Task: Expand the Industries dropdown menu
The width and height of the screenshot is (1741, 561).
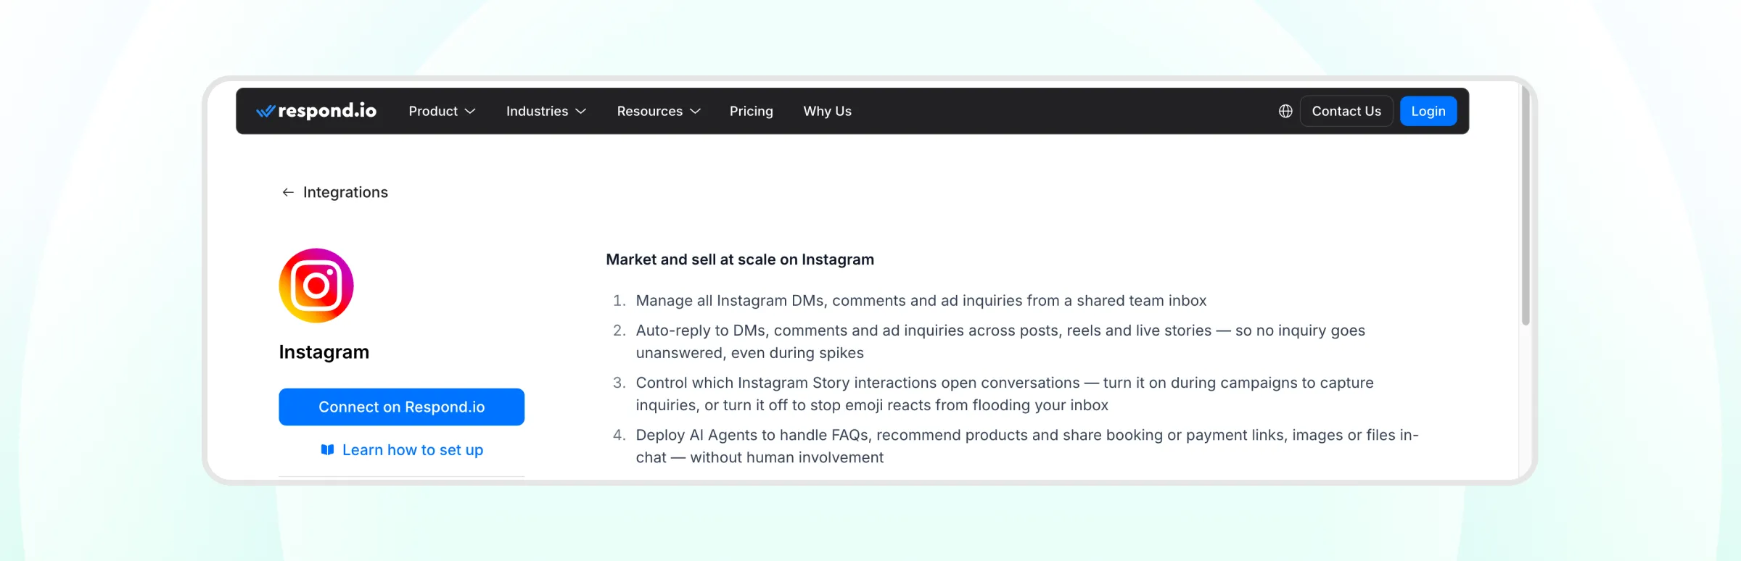Action: click(x=546, y=111)
